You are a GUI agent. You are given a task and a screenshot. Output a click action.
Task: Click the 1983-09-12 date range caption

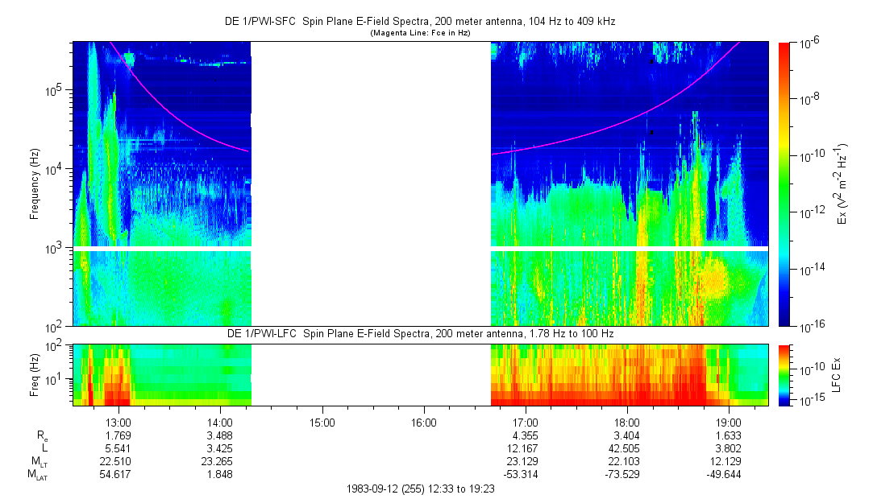coord(420,489)
